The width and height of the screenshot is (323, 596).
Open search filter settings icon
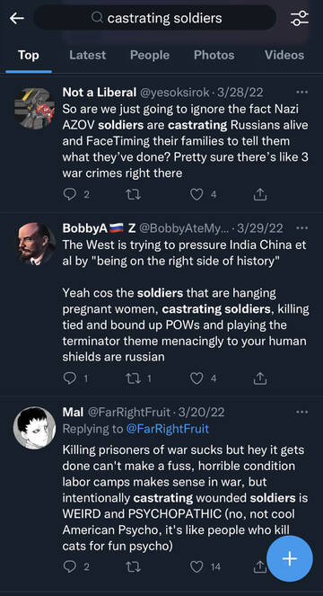click(x=300, y=18)
